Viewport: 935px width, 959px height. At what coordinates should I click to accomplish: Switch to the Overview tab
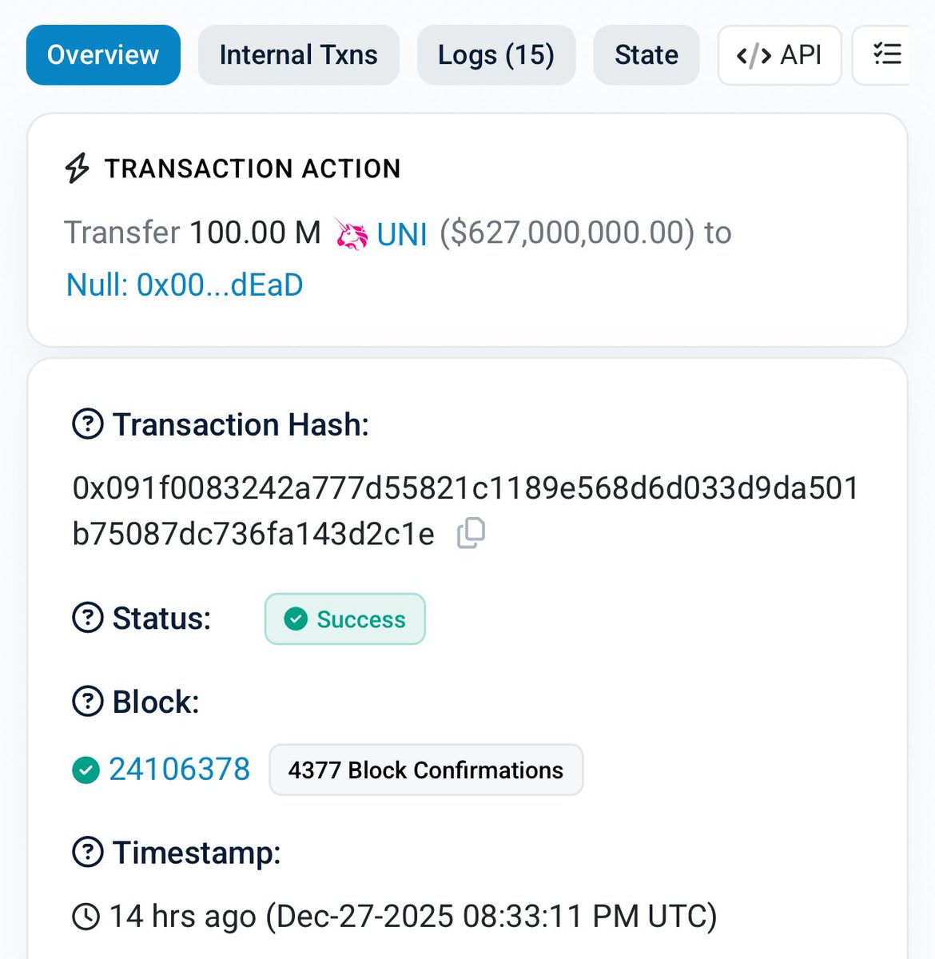point(103,55)
